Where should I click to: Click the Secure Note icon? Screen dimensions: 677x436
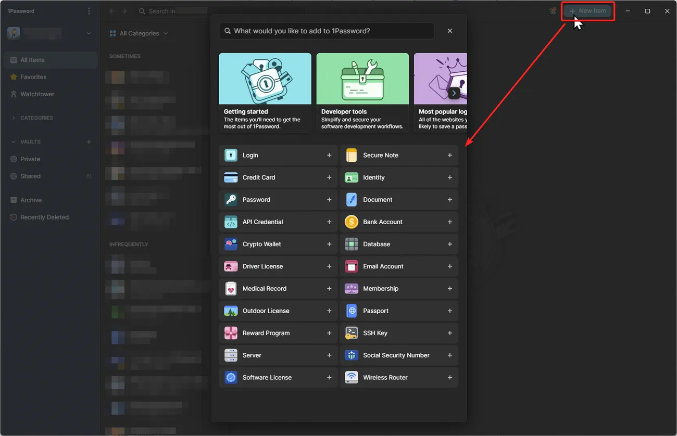click(x=352, y=155)
